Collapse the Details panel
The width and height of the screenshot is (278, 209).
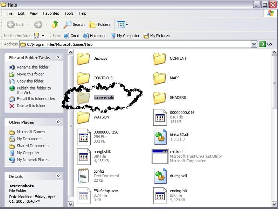coord(58,176)
